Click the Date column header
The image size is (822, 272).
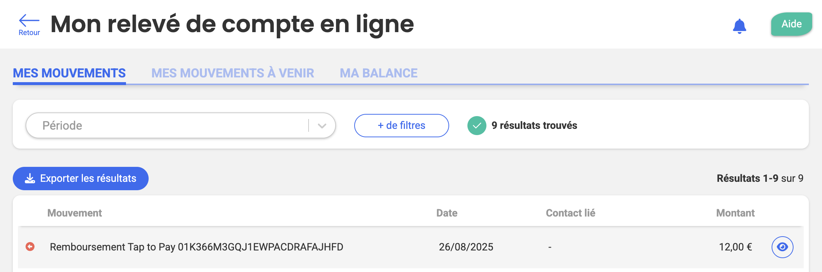click(x=447, y=213)
